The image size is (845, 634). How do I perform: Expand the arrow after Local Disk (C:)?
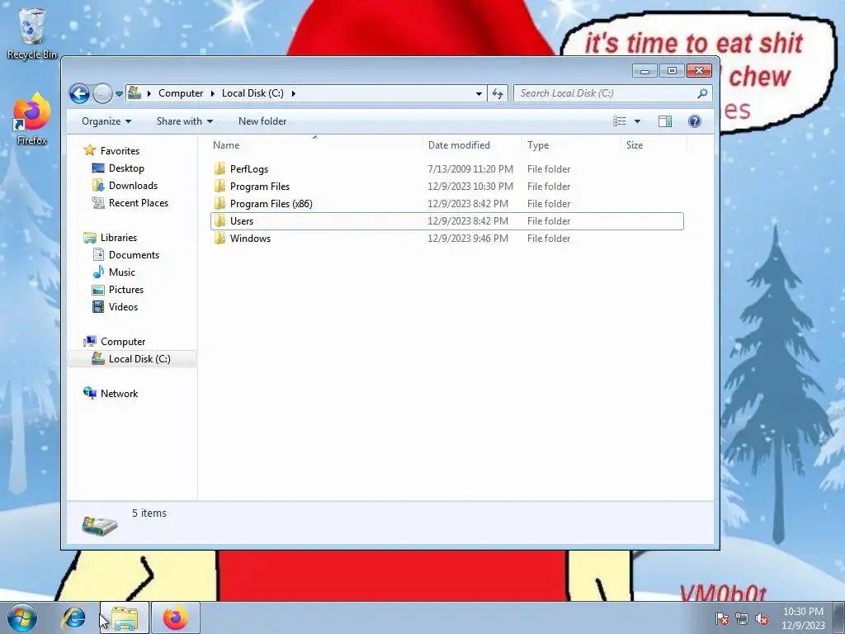point(293,93)
